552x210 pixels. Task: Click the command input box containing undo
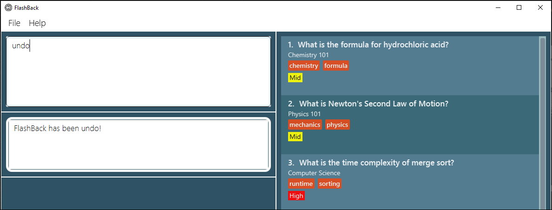click(x=138, y=72)
